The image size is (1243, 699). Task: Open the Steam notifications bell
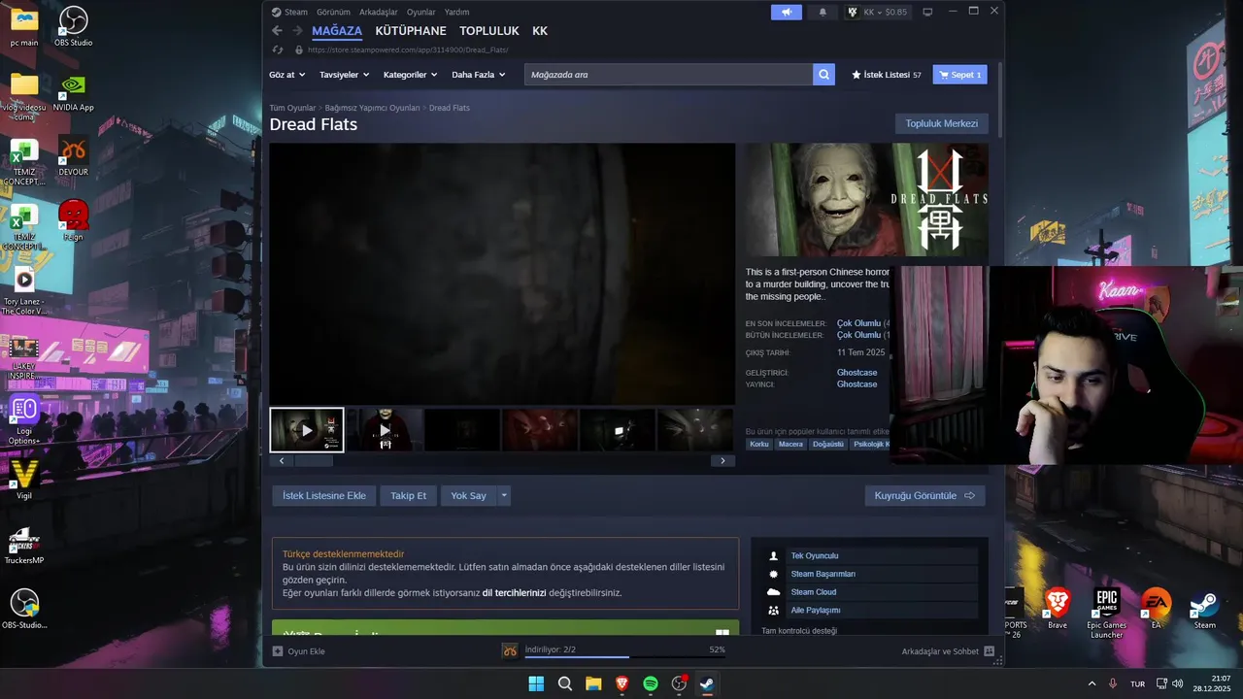coord(823,12)
